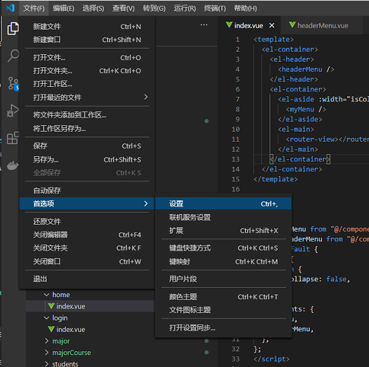Screen dimensions: 369x367
Task: Click 关闭文件夹 menu entry
Action: click(87, 248)
